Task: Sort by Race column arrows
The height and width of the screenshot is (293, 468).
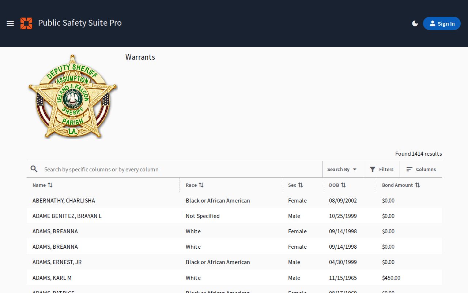Action: tap(201, 185)
